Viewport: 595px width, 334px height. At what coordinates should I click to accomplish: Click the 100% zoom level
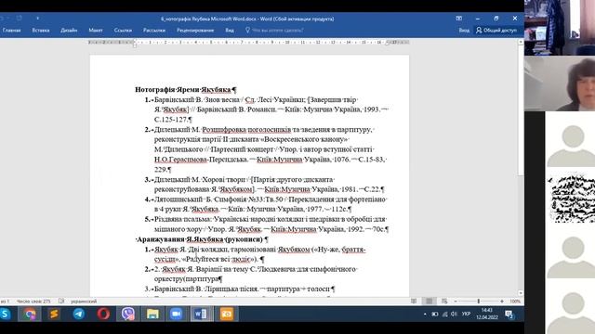(515, 302)
